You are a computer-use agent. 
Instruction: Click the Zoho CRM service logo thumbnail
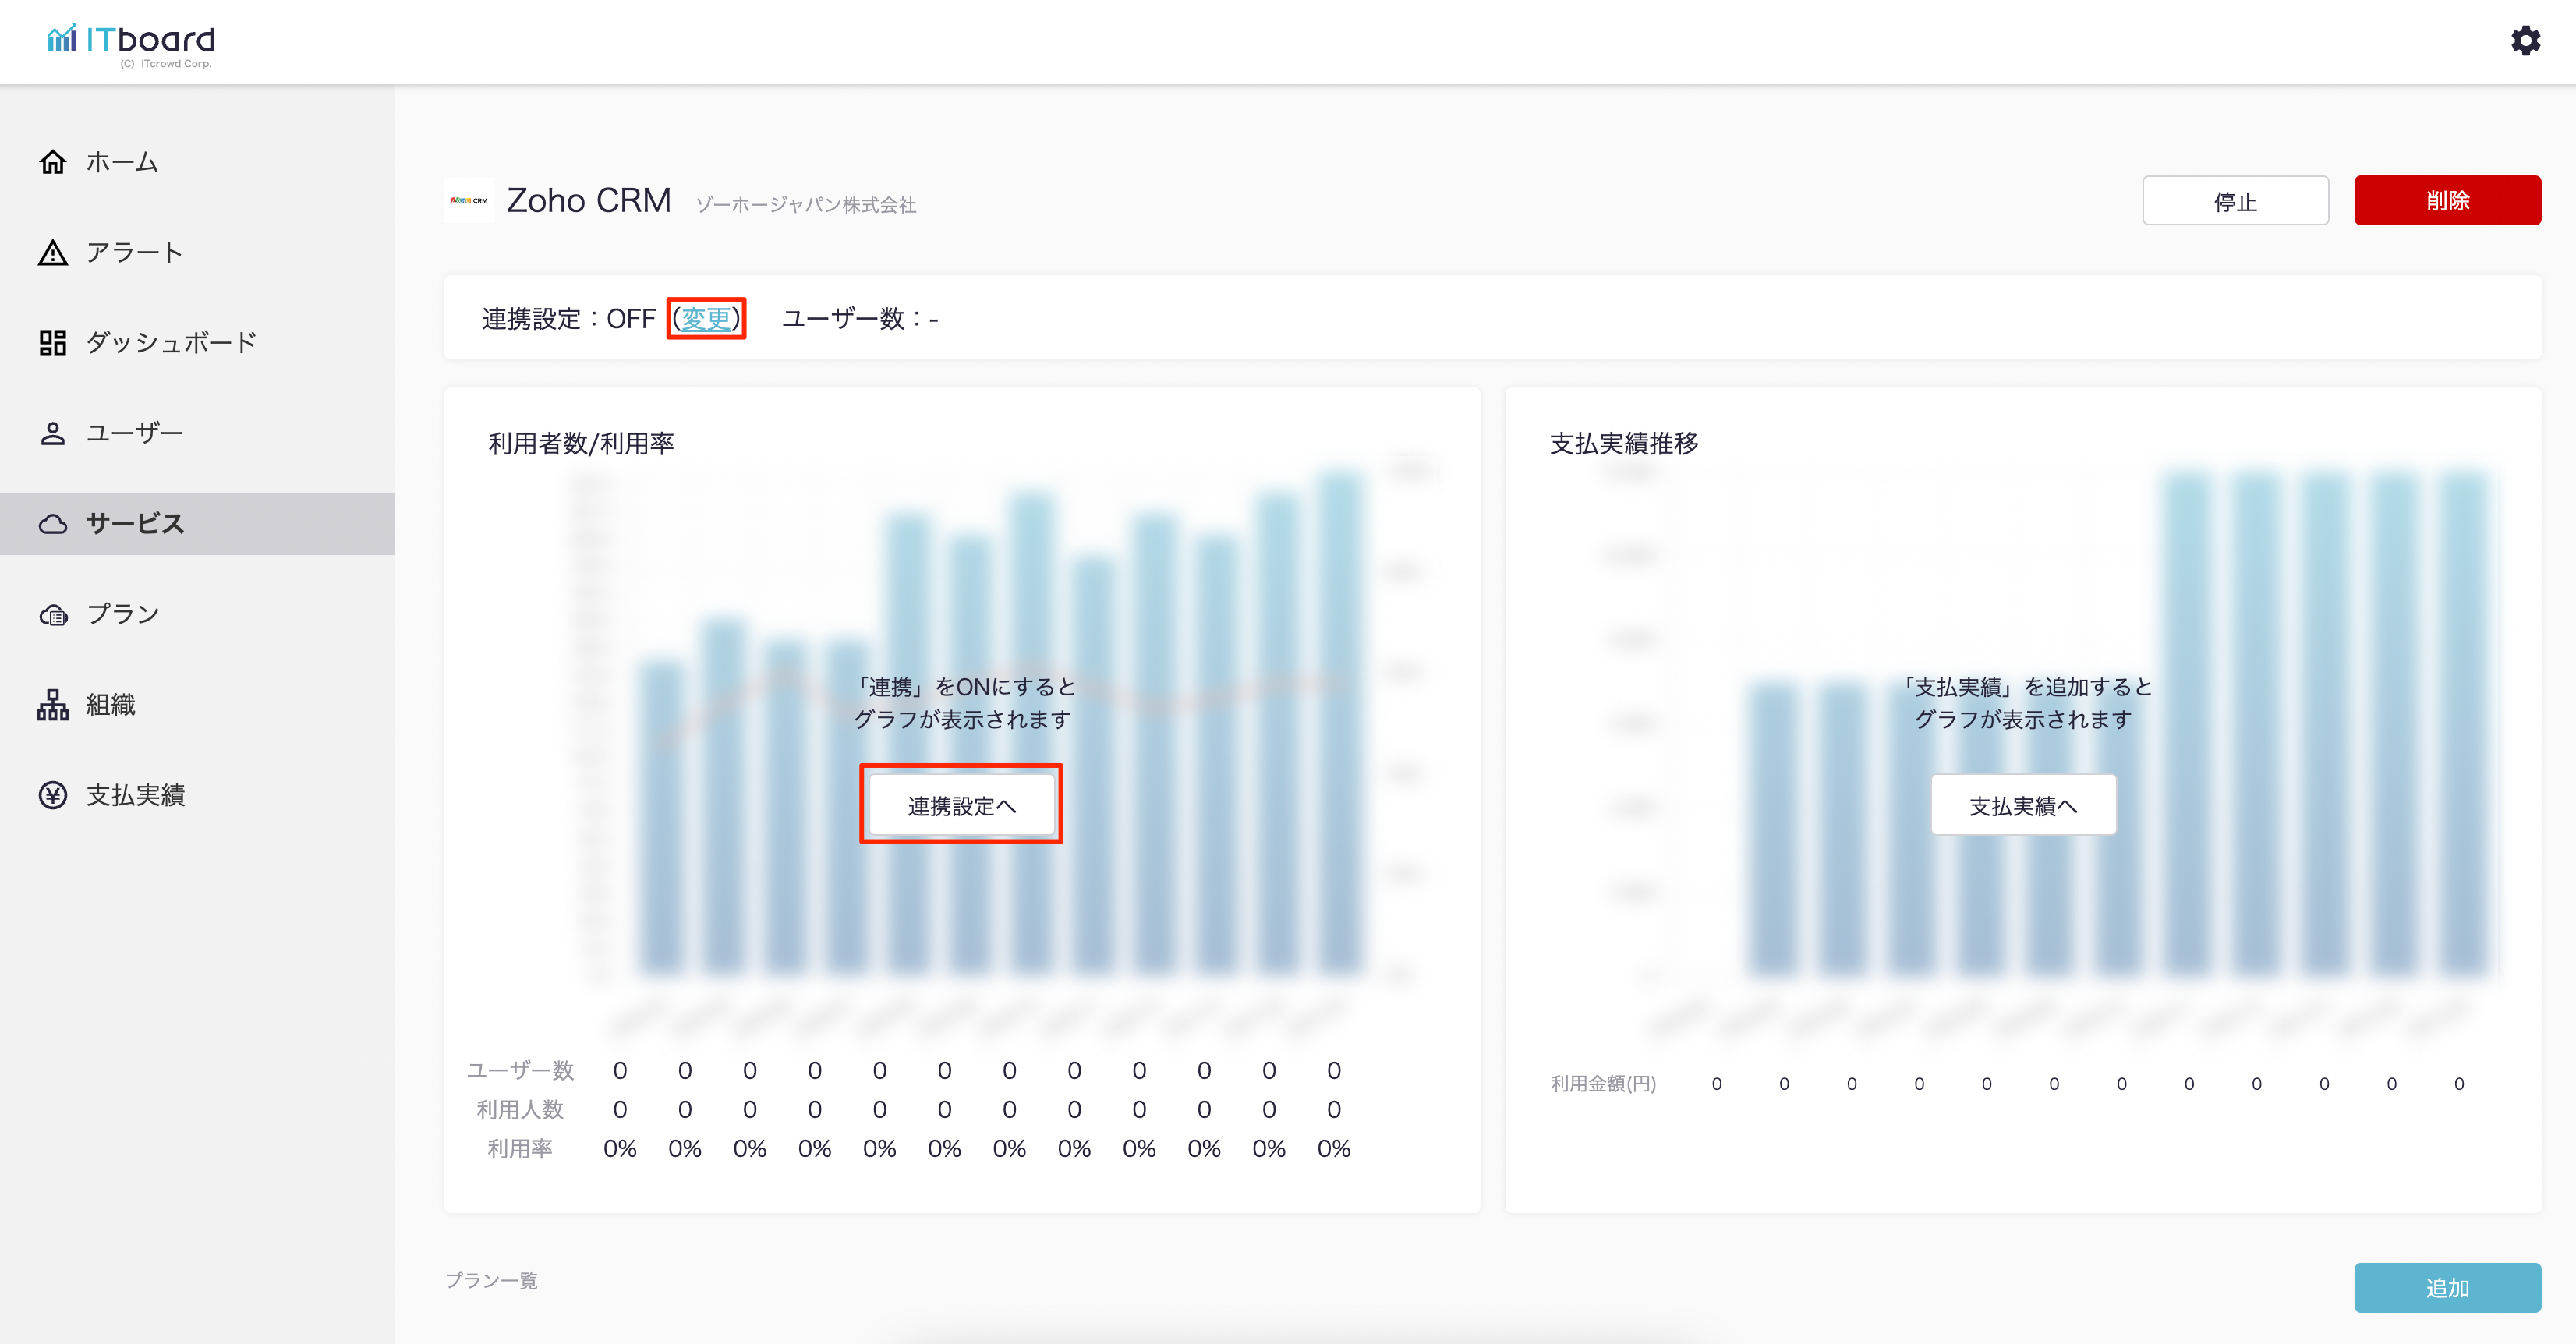[x=469, y=201]
